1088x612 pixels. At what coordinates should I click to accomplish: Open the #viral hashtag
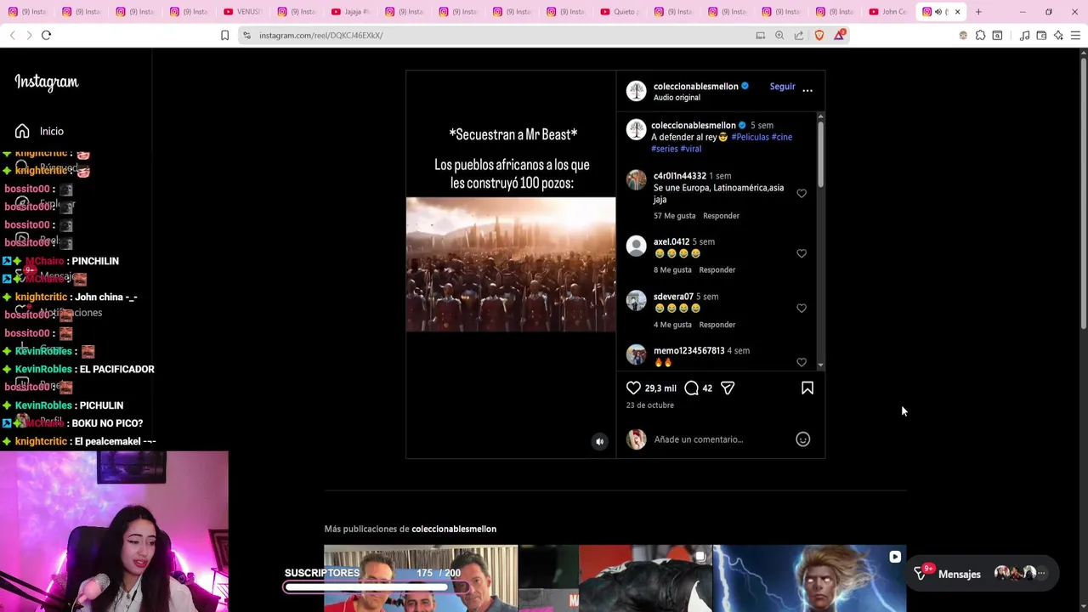point(691,149)
